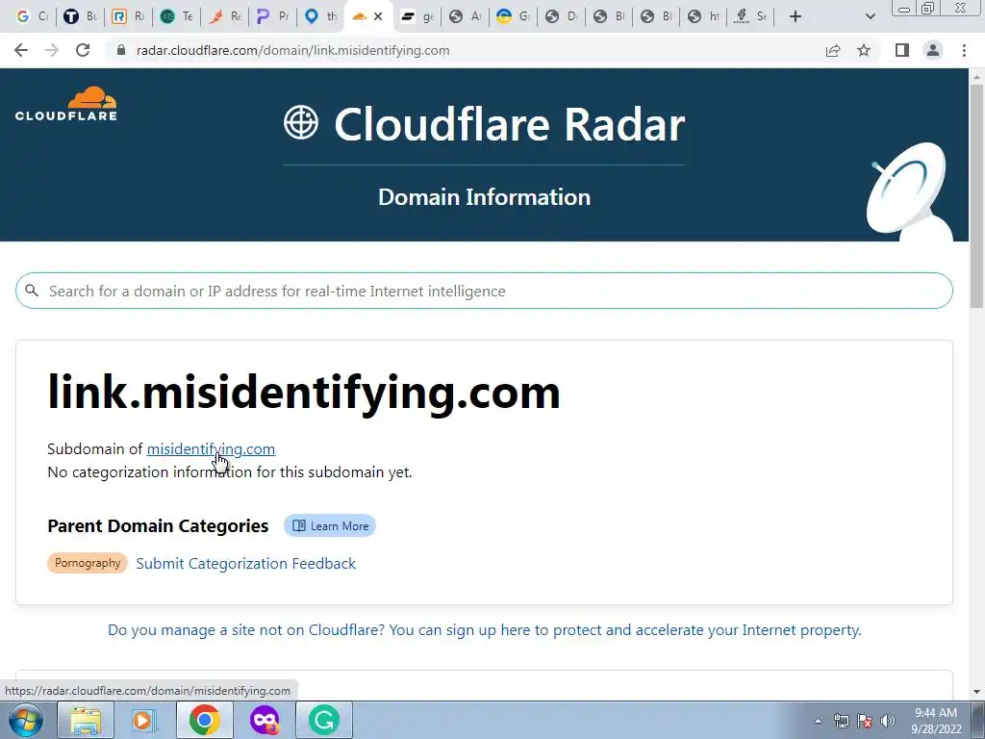Screen dimensions: 985x739
Task: Open the Chrome profile avatar
Action: click(x=933, y=50)
